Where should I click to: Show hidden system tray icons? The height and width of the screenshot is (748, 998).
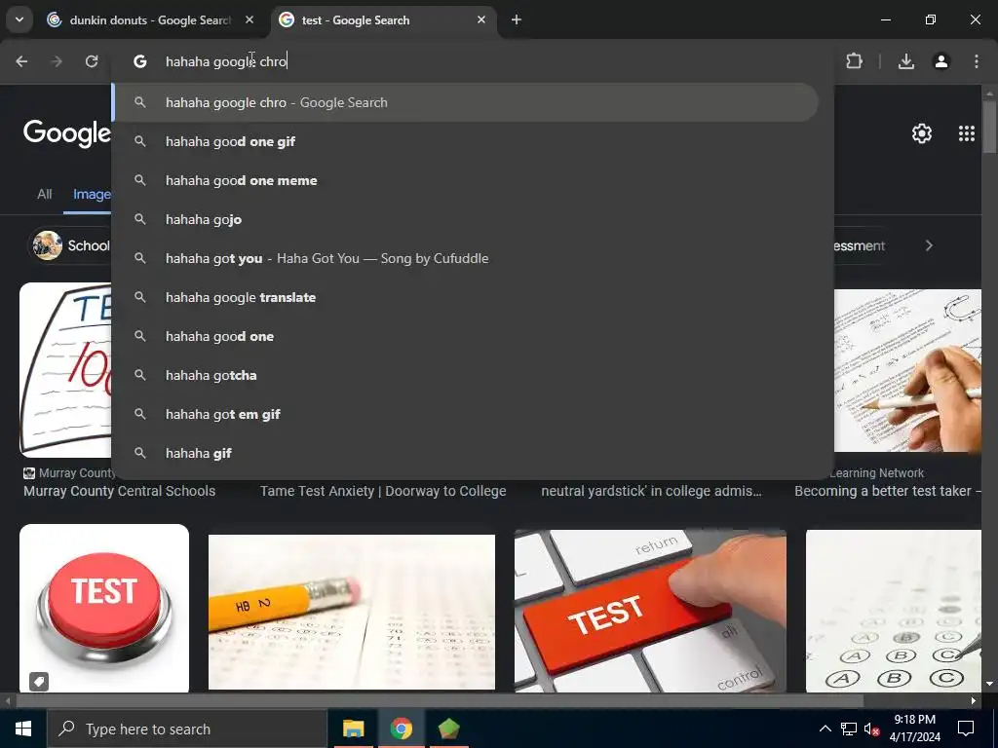825,729
